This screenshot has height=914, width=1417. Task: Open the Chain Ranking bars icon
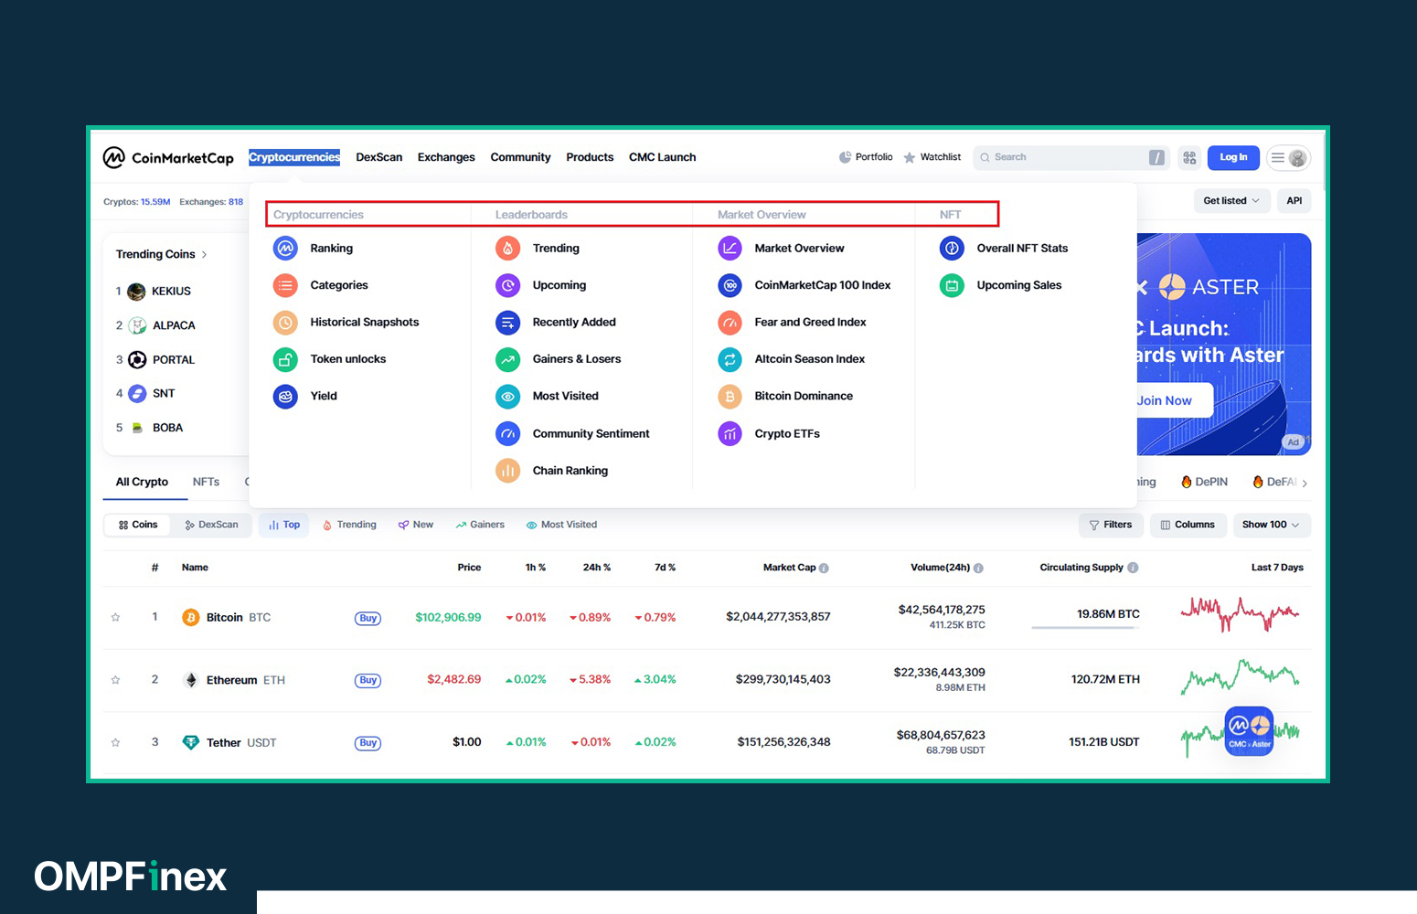(507, 471)
